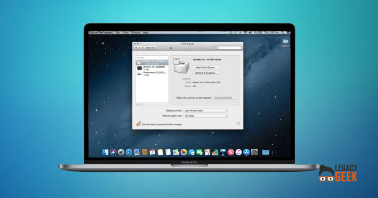
Task: Launch Siri from the dock
Action: [x=113, y=152]
